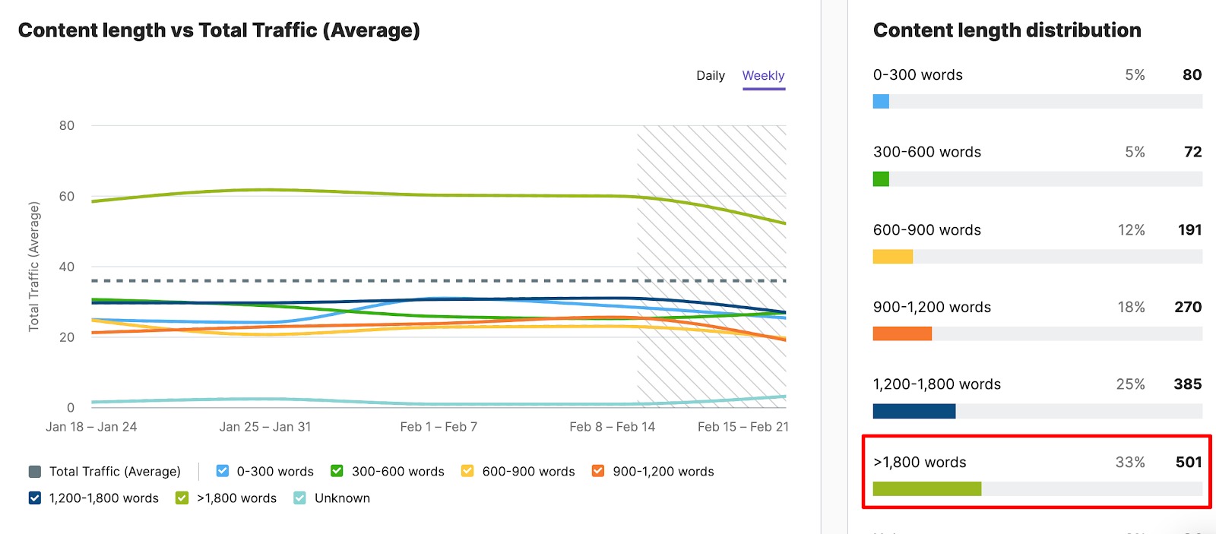Disable the 300-600 words series checkbox
Image resolution: width=1216 pixels, height=534 pixels.
[x=336, y=471]
